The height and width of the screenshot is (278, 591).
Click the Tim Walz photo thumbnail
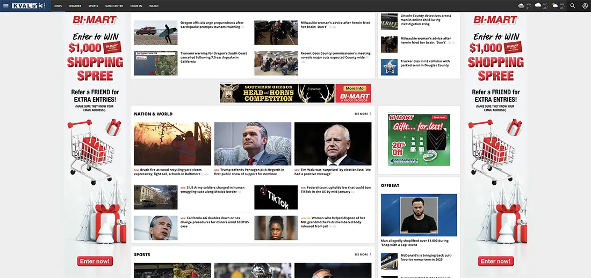tap(333, 144)
